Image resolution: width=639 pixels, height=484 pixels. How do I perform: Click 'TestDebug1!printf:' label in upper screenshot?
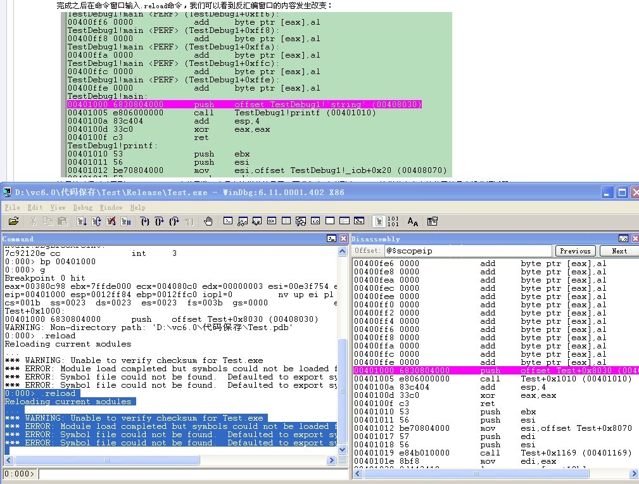tap(113, 145)
